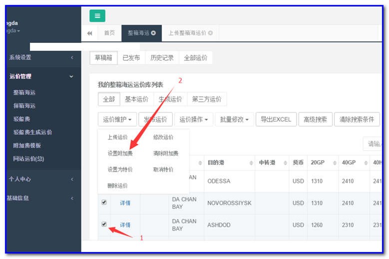Sort by the 40GP column
389x259 pixels.
point(354,163)
